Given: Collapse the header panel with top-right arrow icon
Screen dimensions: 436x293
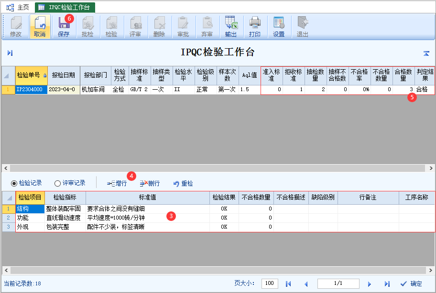Looking at the screenshot, I should click(426, 53).
